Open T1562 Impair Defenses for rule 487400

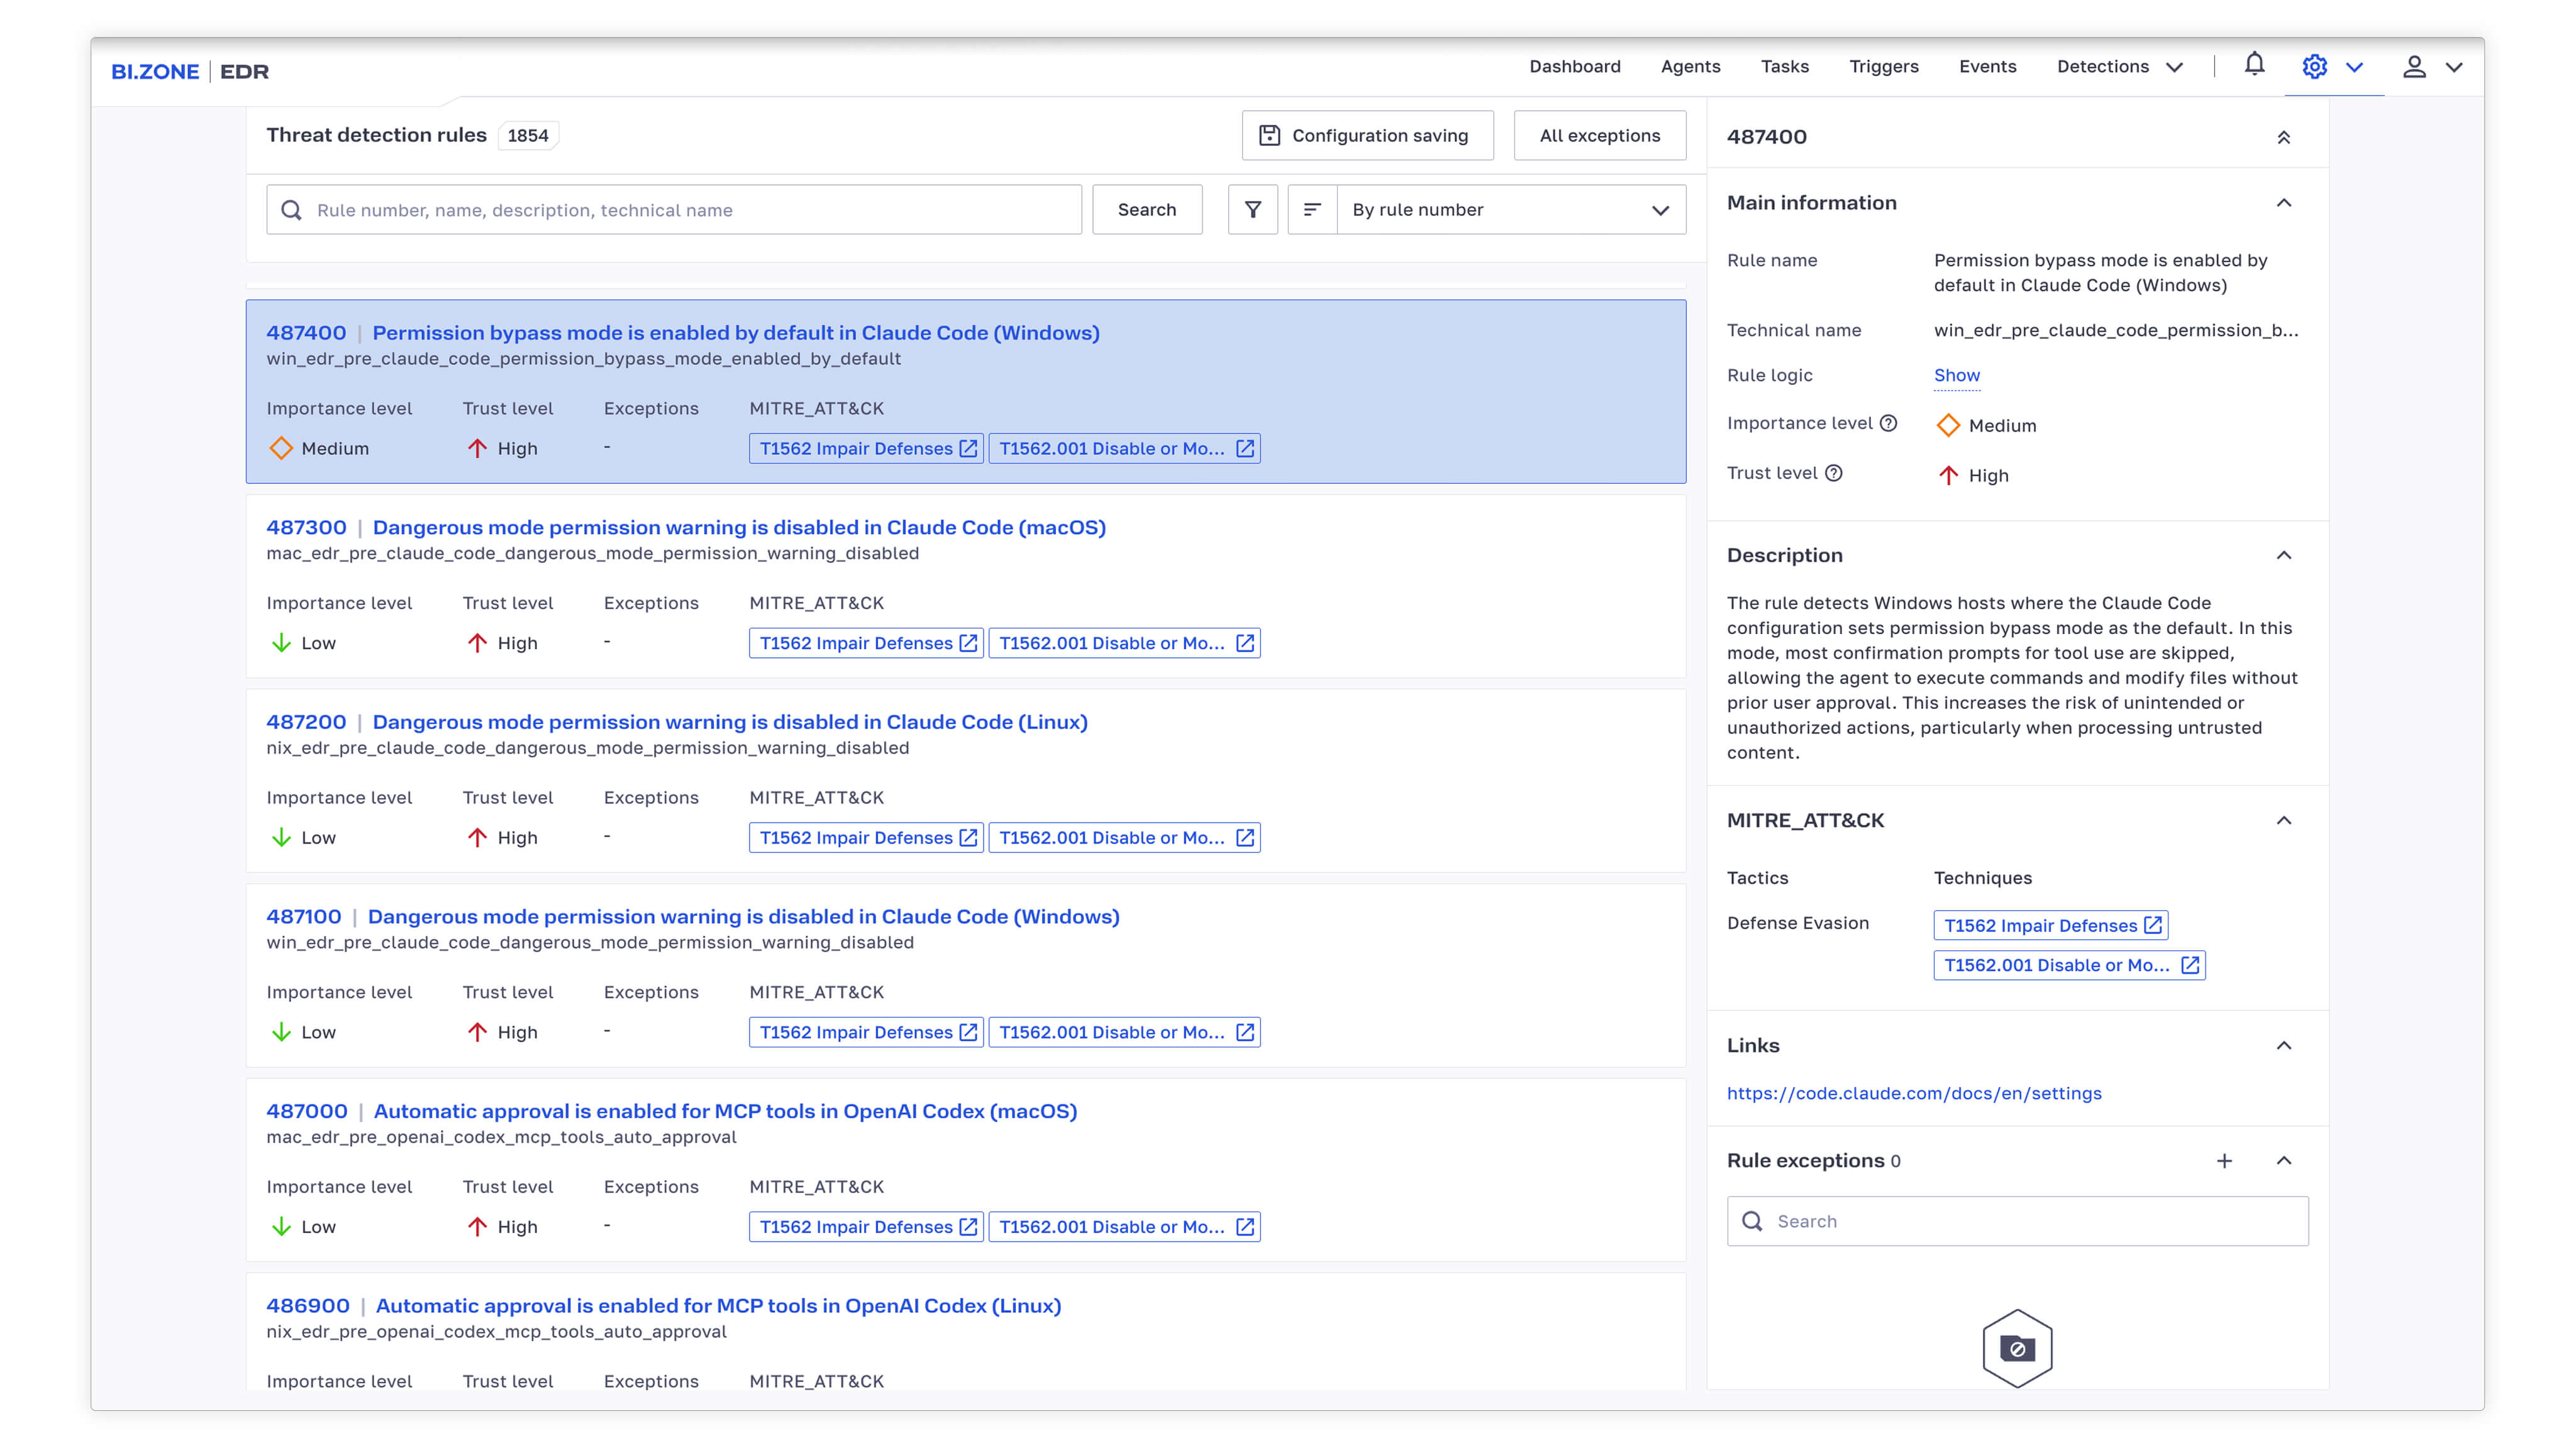point(866,448)
